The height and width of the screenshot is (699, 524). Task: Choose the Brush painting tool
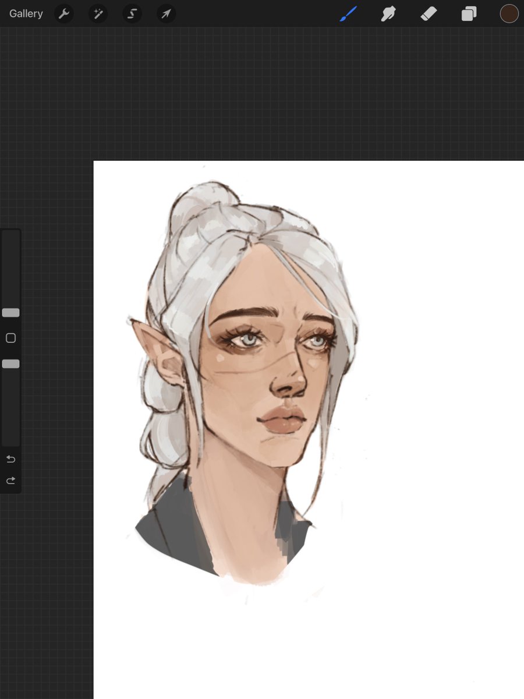pyautogui.click(x=348, y=13)
